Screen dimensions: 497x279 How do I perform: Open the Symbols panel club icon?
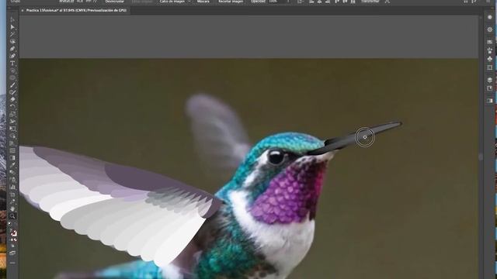490,59
